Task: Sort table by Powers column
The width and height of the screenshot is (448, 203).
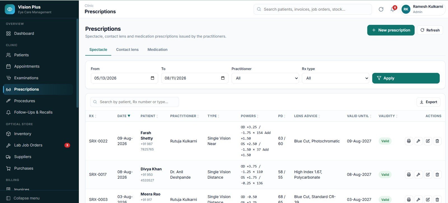Action: [x=249, y=116]
